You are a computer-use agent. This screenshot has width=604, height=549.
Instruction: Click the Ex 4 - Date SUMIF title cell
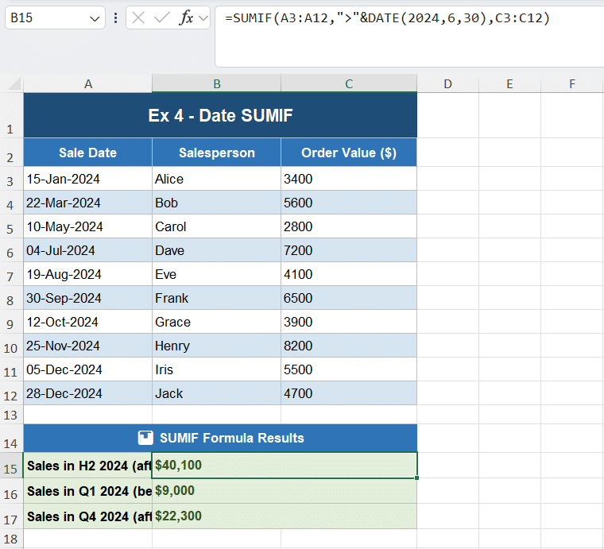(x=220, y=116)
